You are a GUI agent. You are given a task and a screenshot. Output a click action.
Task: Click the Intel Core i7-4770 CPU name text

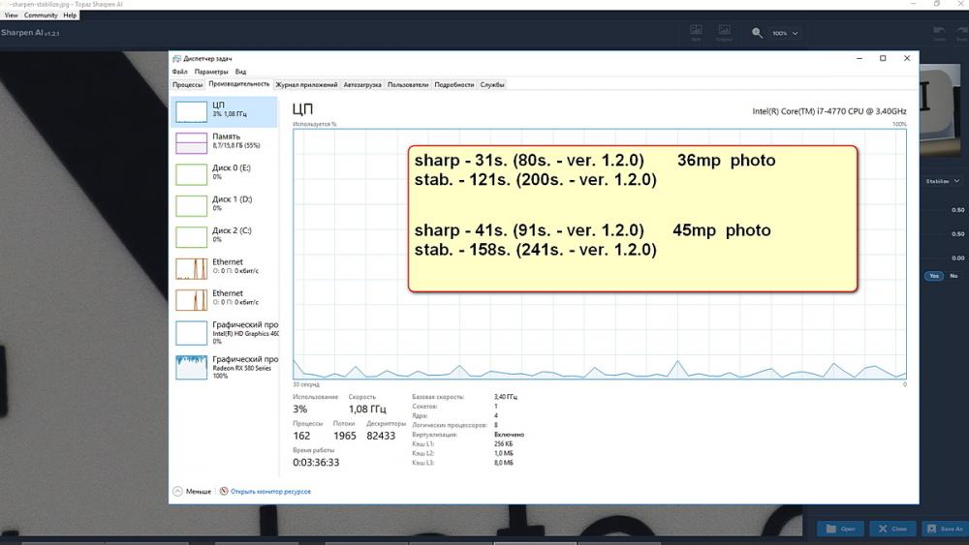tap(829, 111)
